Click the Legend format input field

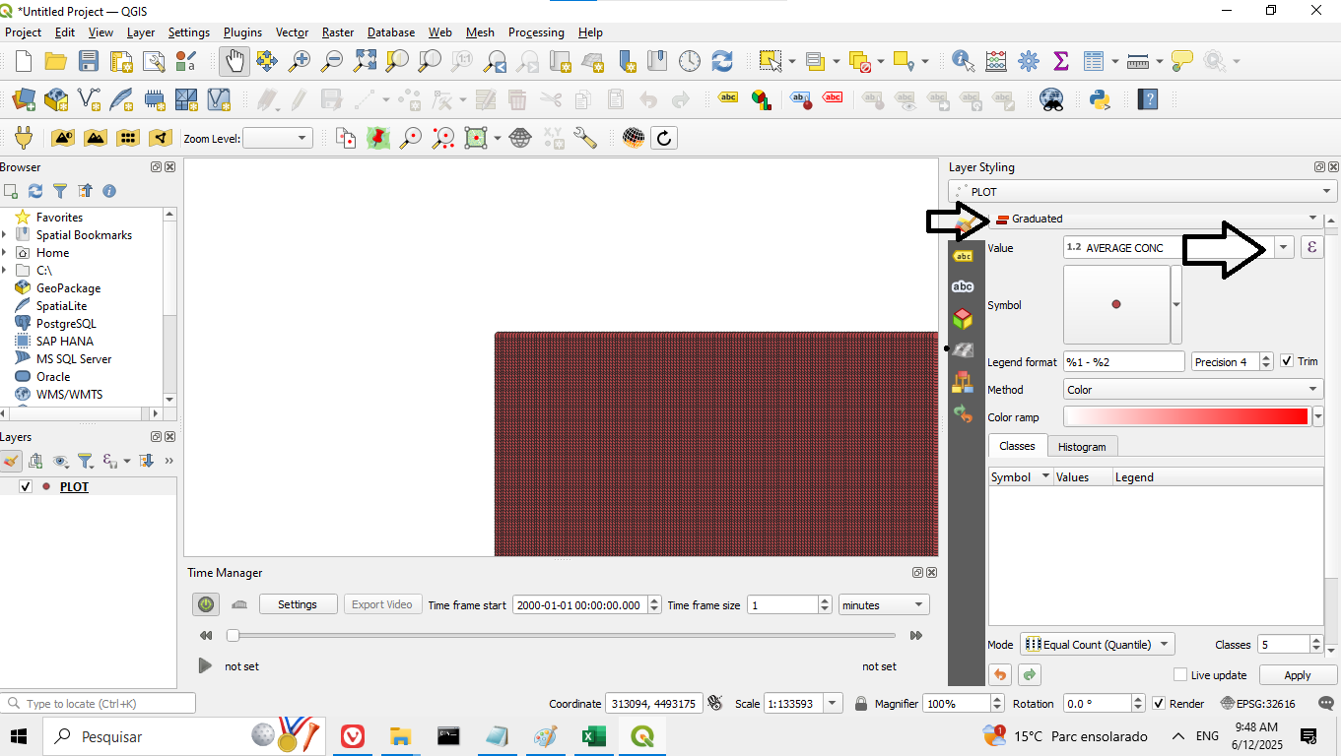tap(1124, 362)
